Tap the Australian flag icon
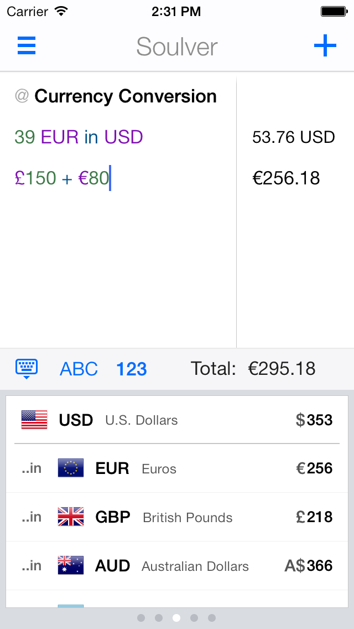This screenshot has height=629, width=354. pyautogui.click(x=71, y=565)
